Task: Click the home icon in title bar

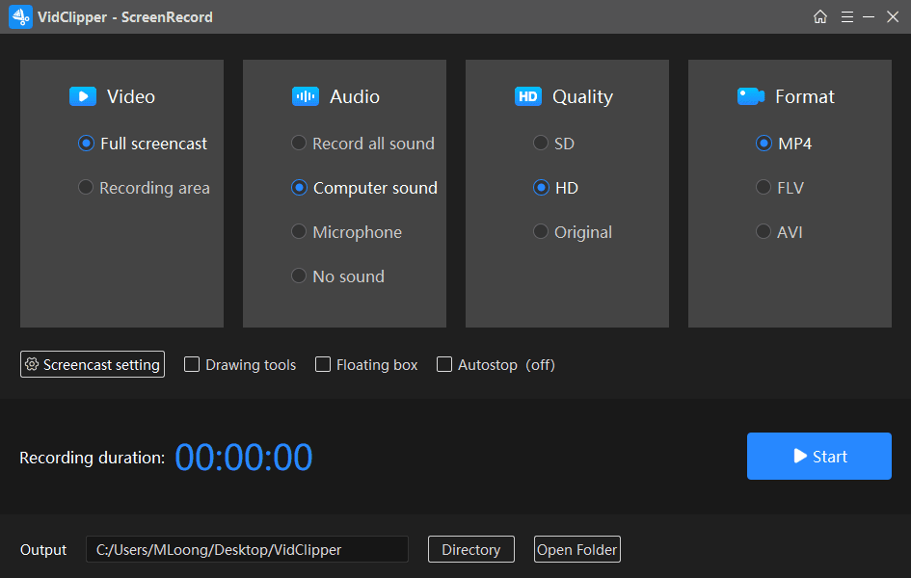Action: point(819,16)
